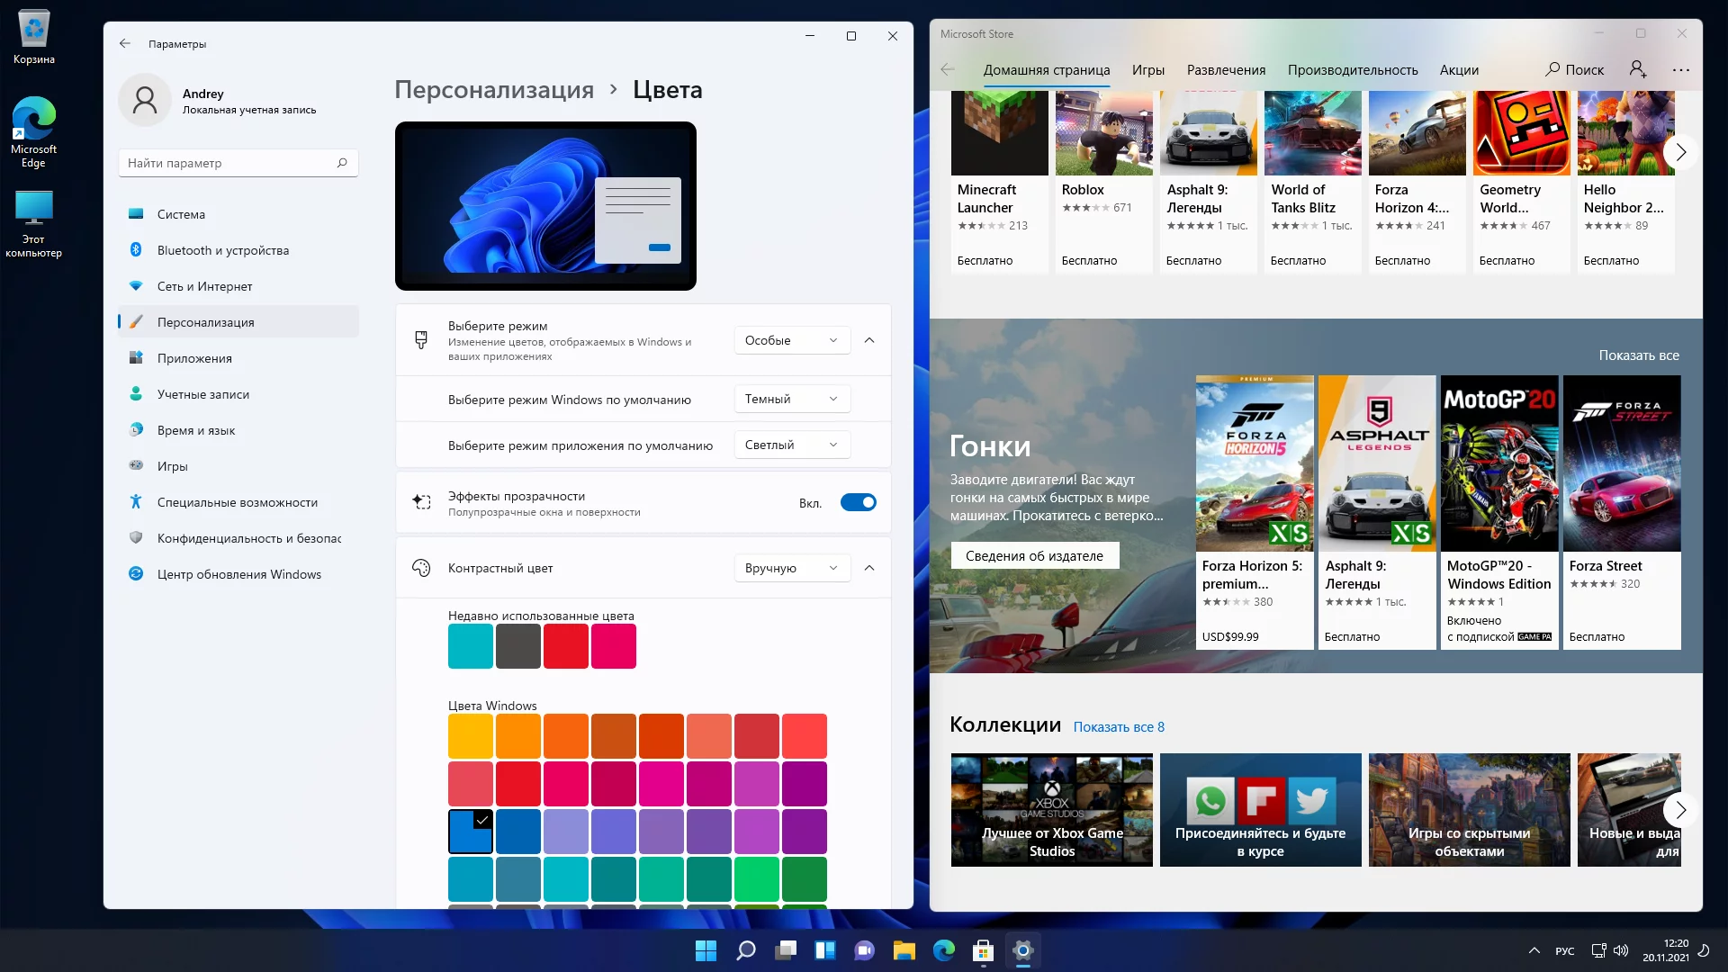1728x972 pixels.
Task: Click the next arrow on games carousel
Action: coord(1679,151)
